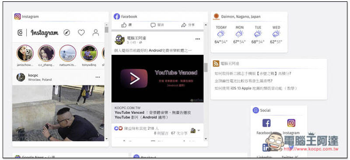350x160 pixels.
Task: Open RSS article about iOS 13 Apple 地圖
Action: [x=256, y=89]
